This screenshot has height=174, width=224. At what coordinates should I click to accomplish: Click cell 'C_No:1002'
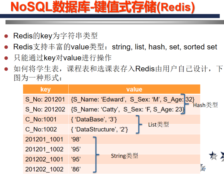coord(46,129)
